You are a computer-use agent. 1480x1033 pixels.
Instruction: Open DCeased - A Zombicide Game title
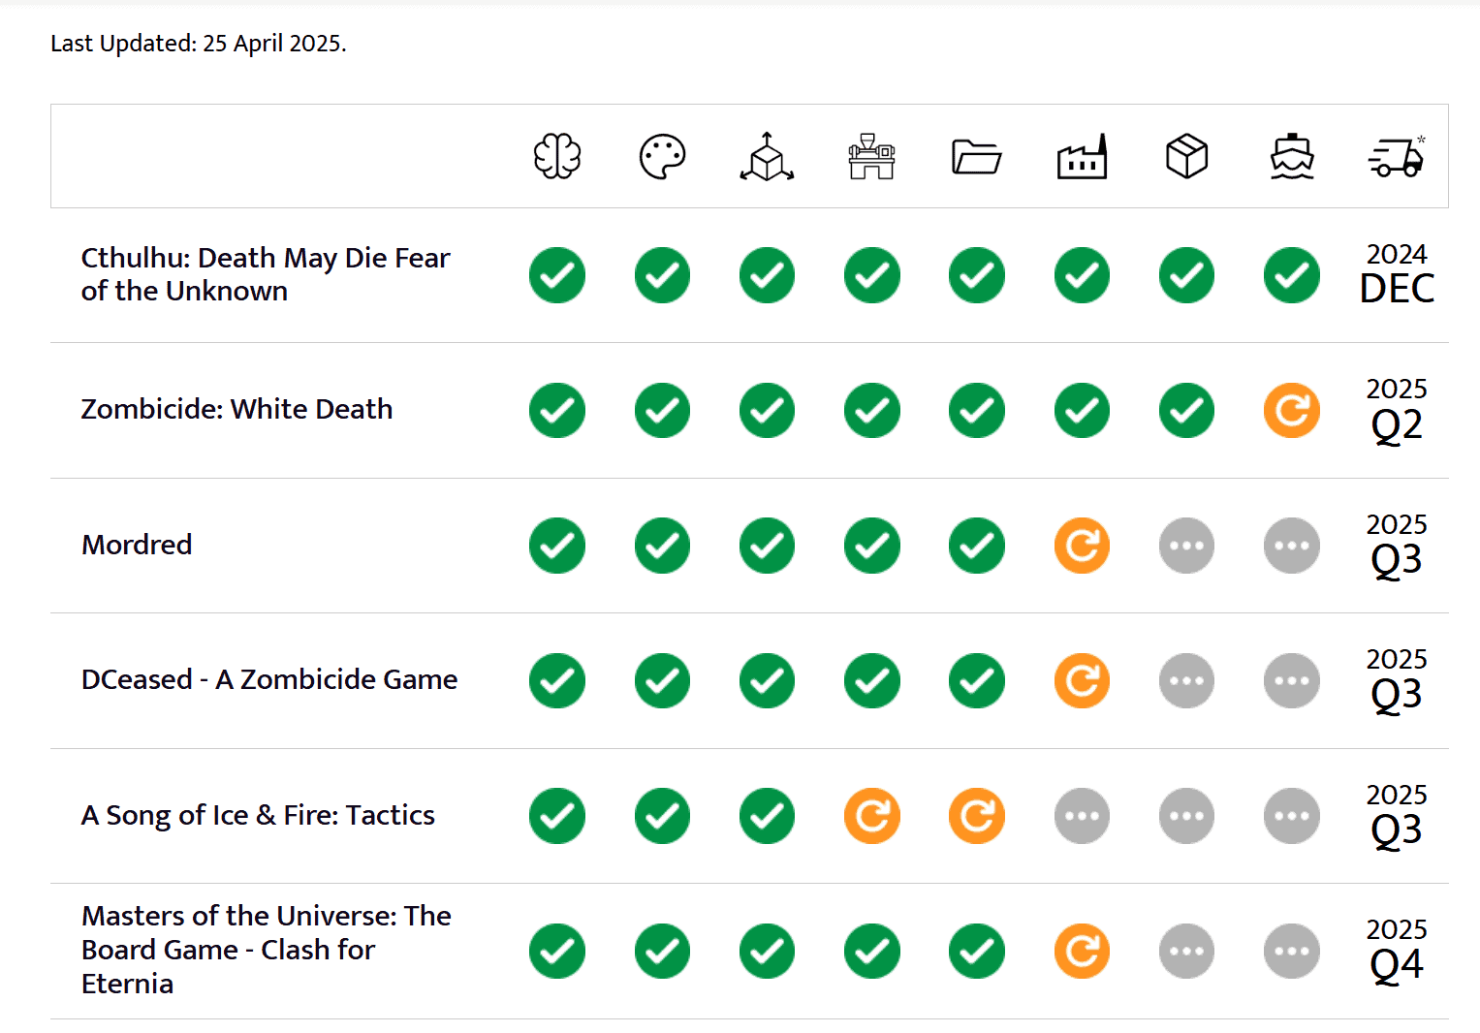click(x=269, y=679)
